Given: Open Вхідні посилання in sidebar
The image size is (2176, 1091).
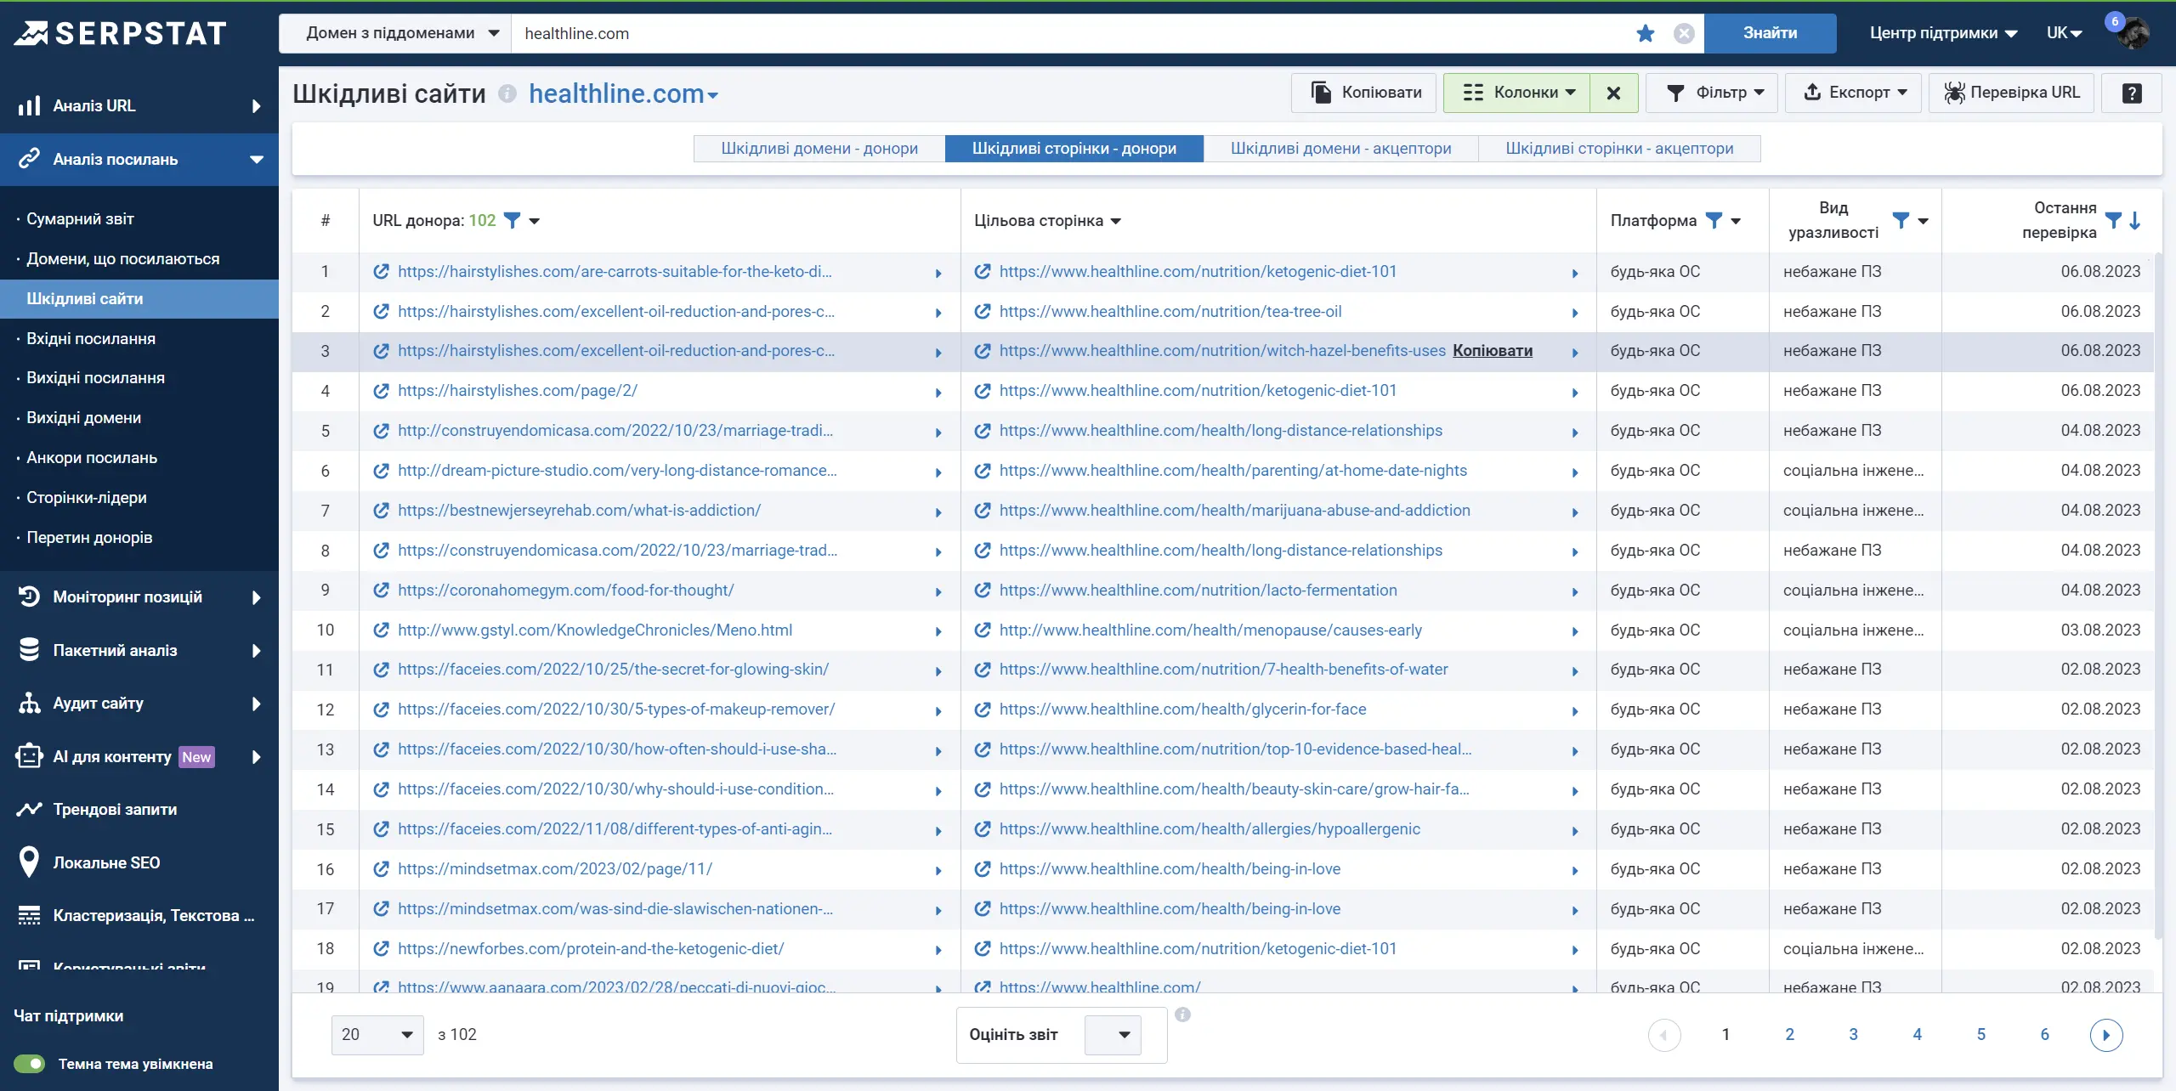Looking at the screenshot, I should pos(91,339).
